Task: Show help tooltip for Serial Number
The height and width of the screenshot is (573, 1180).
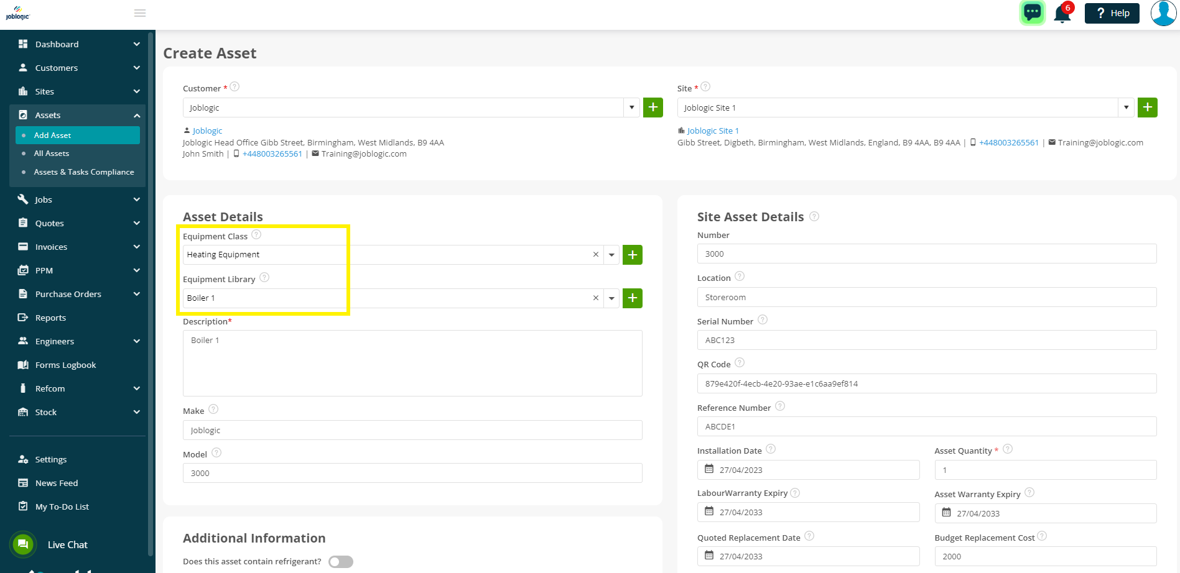Action: click(763, 320)
